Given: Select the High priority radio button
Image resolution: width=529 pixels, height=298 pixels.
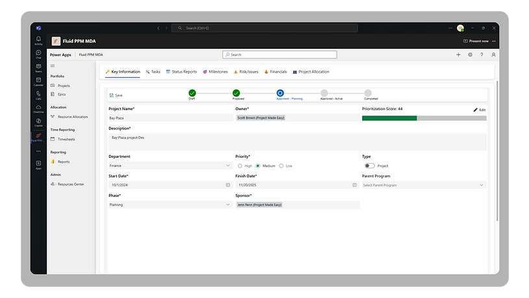Looking at the screenshot, I should tap(240, 166).
